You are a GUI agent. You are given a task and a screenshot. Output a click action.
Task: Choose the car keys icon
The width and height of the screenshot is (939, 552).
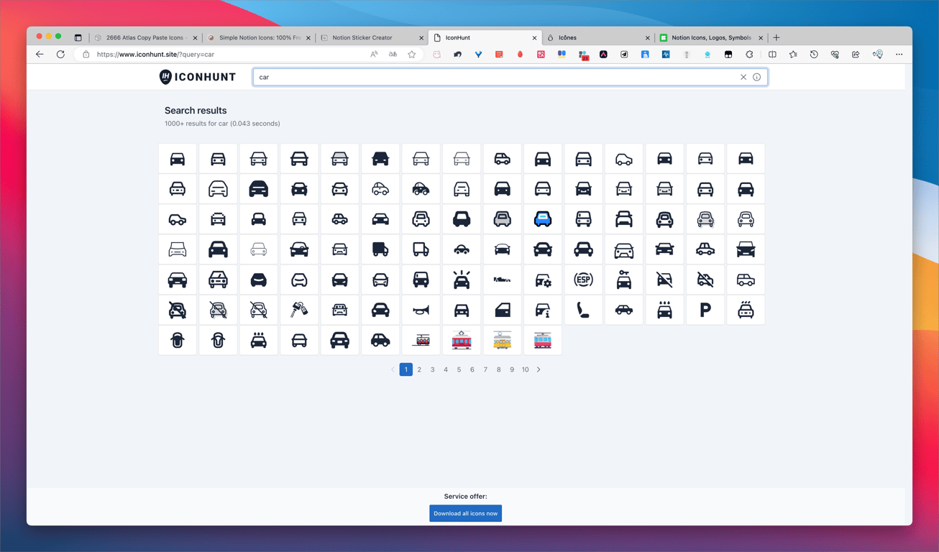[x=299, y=310]
